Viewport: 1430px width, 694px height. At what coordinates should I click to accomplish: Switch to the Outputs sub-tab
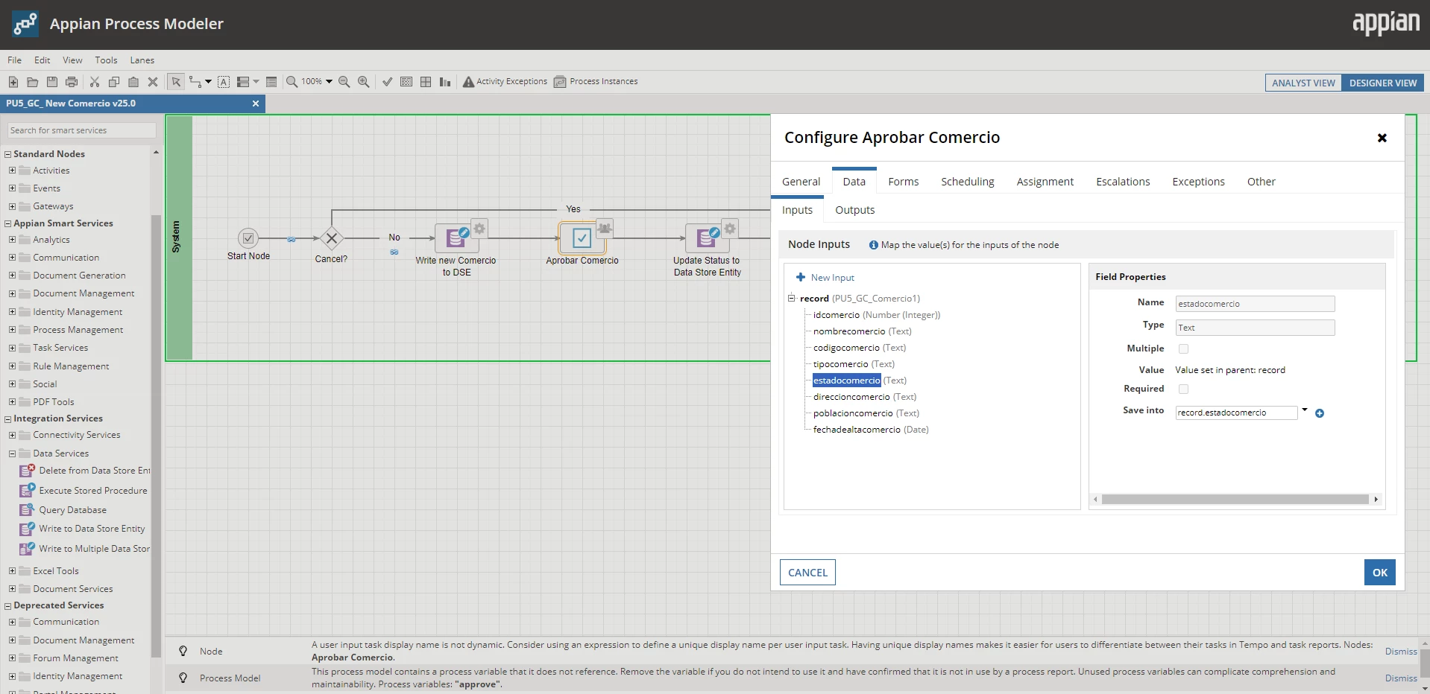click(x=854, y=210)
